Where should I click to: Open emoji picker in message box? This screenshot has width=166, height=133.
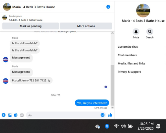coord(103,115)
